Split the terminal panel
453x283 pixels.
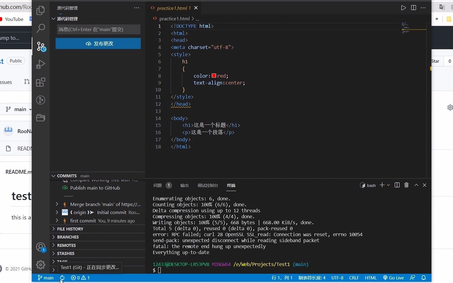pos(397,185)
